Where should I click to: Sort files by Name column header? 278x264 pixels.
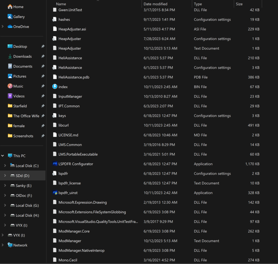pos(61,4)
